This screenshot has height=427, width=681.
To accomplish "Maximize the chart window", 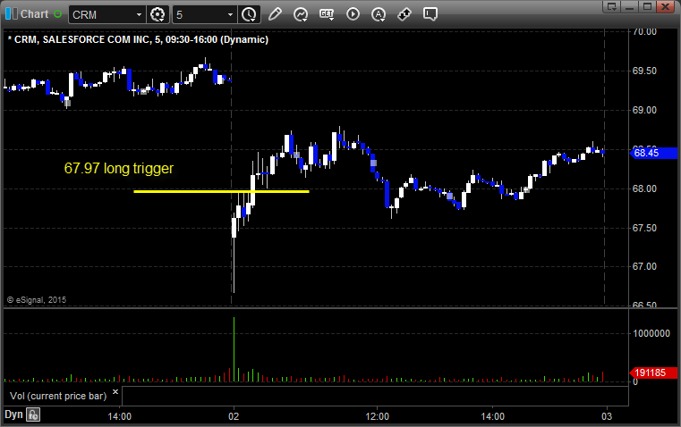I will [x=647, y=6].
